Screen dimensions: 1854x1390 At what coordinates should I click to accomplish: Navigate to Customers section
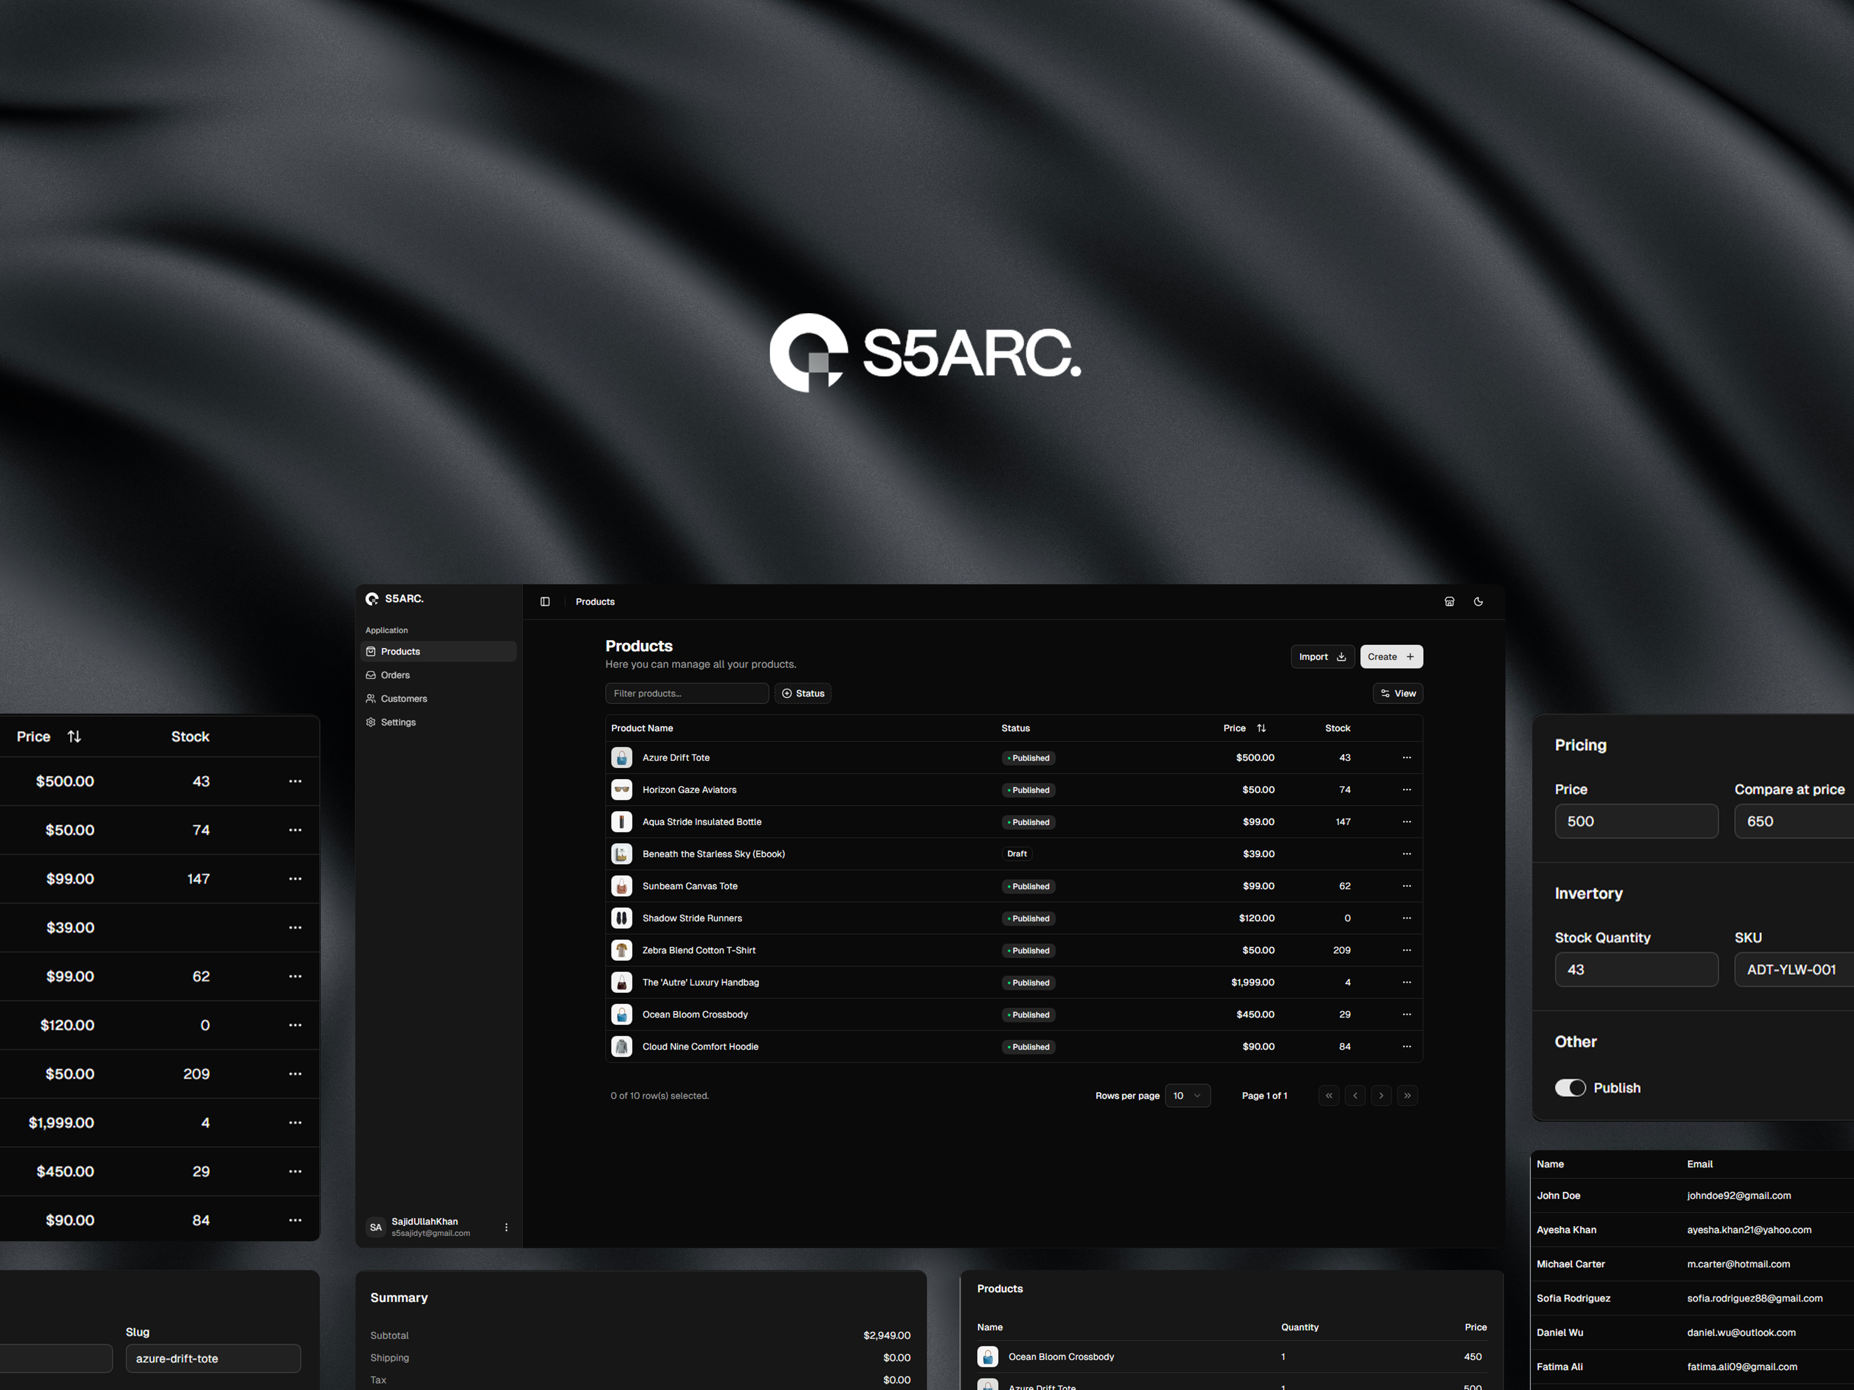pyautogui.click(x=403, y=699)
